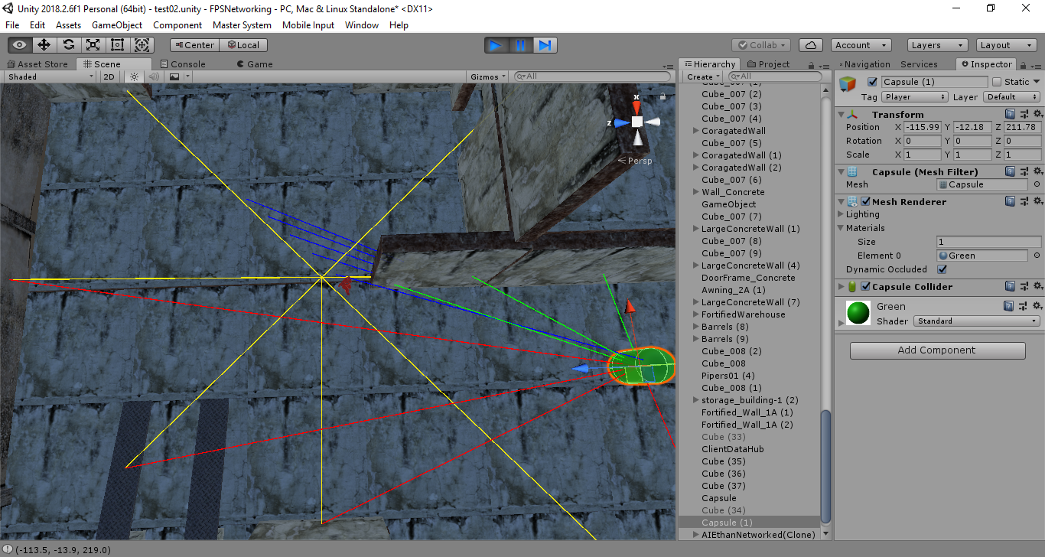
Task: Click the Pause button
Action: pos(520,45)
